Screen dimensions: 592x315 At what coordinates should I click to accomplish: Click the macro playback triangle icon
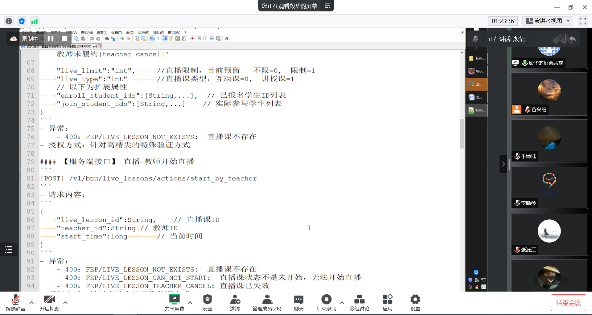pos(205,39)
